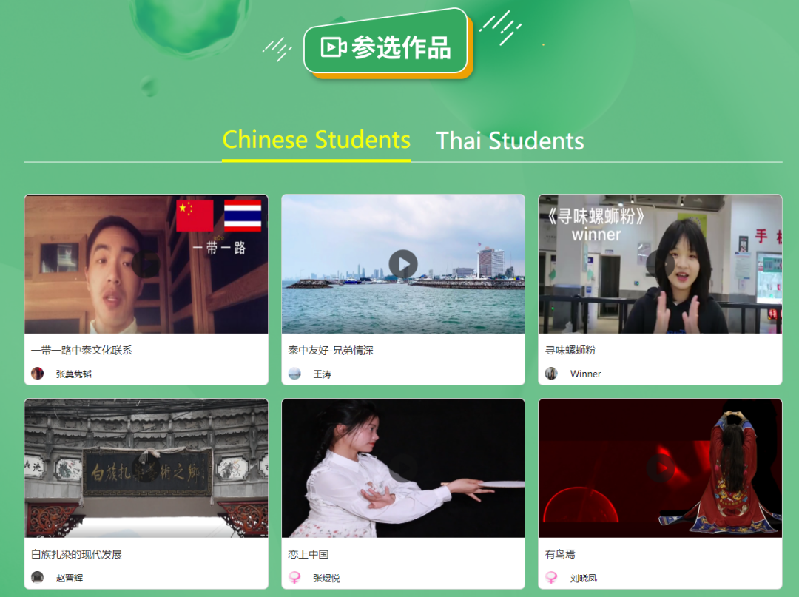
Task: Click the video camera icon in the 参选作品 banner
Action: [x=333, y=47]
